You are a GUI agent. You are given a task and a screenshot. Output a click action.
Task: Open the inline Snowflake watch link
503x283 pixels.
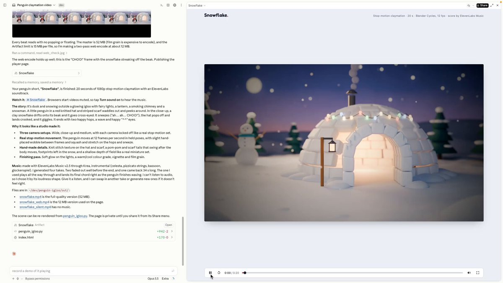pos(36,100)
